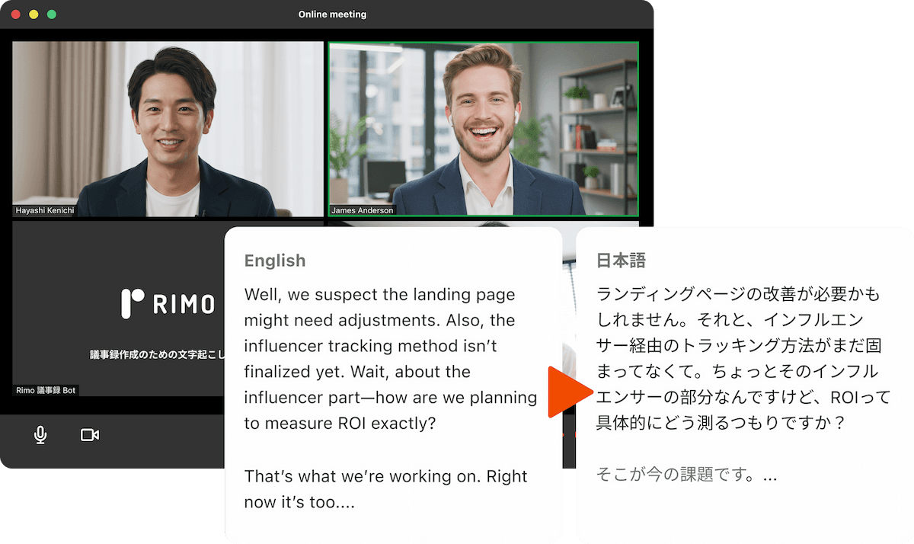The image size is (914, 544).
Task: Click the Online meeting title bar
Action: [x=333, y=14]
